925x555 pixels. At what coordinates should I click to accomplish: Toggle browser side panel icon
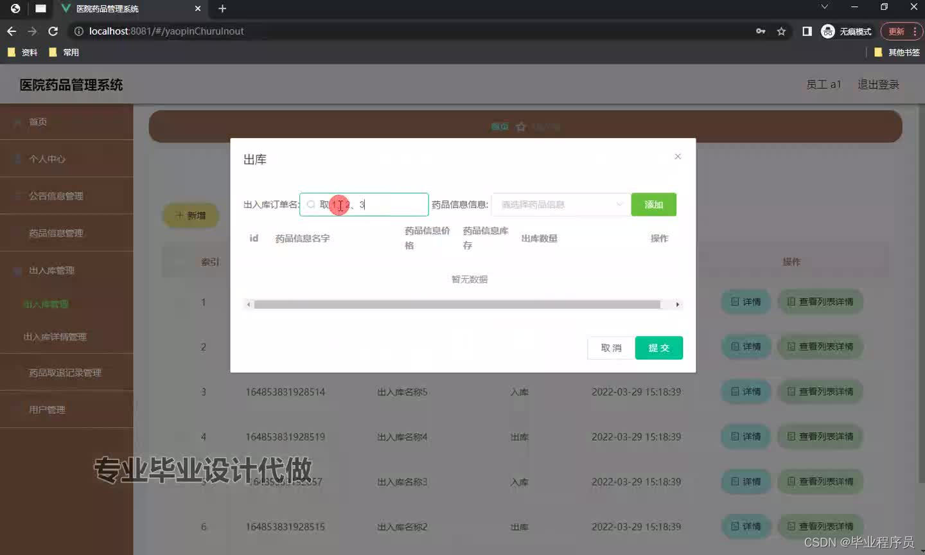807,31
